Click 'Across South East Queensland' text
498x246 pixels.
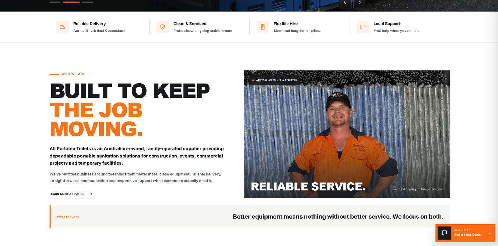coord(99,31)
